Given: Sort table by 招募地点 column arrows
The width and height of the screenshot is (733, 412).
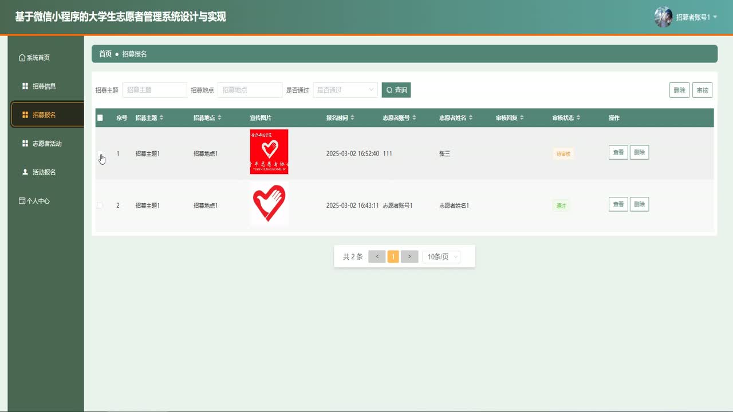Looking at the screenshot, I should point(219,118).
